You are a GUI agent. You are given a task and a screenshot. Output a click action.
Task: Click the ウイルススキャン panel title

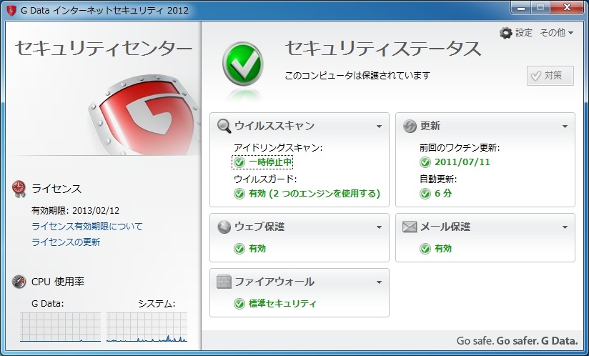point(274,126)
